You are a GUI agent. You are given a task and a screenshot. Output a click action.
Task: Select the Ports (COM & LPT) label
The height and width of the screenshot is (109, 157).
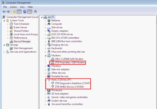(x=61, y=80)
